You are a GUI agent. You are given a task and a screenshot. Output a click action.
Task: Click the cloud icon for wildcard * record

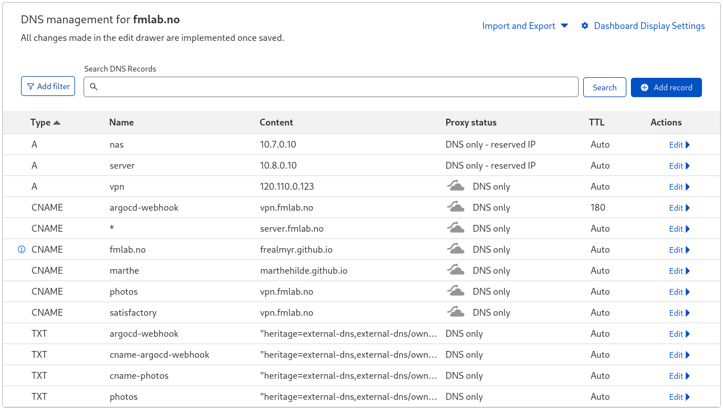click(x=456, y=228)
